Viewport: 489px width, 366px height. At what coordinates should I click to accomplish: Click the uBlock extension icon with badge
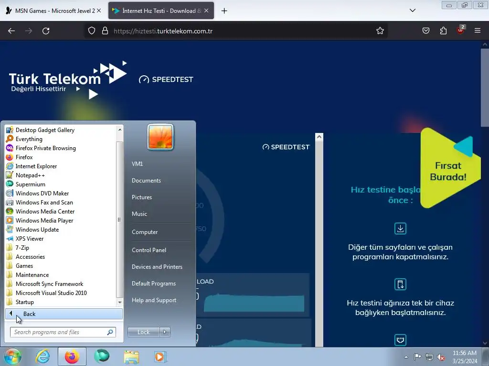click(460, 30)
